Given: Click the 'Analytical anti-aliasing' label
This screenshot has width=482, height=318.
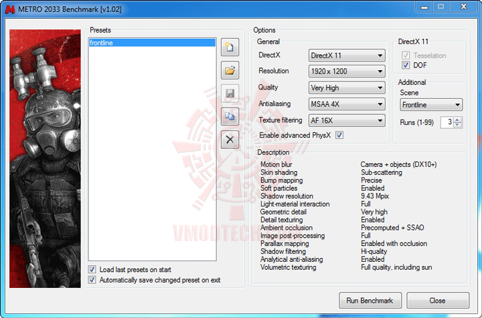Looking at the screenshot, I should [x=291, y=259].
